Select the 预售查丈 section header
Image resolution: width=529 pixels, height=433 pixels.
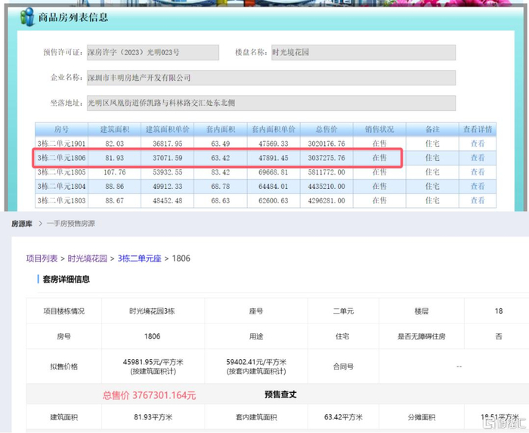(280, 394)
